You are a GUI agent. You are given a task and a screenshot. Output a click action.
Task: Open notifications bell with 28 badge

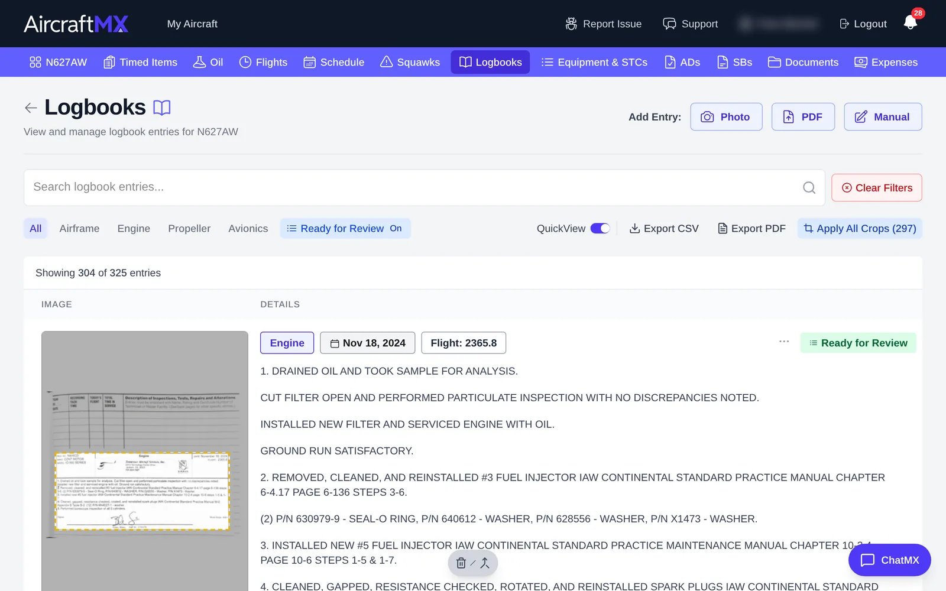[911, 22]
